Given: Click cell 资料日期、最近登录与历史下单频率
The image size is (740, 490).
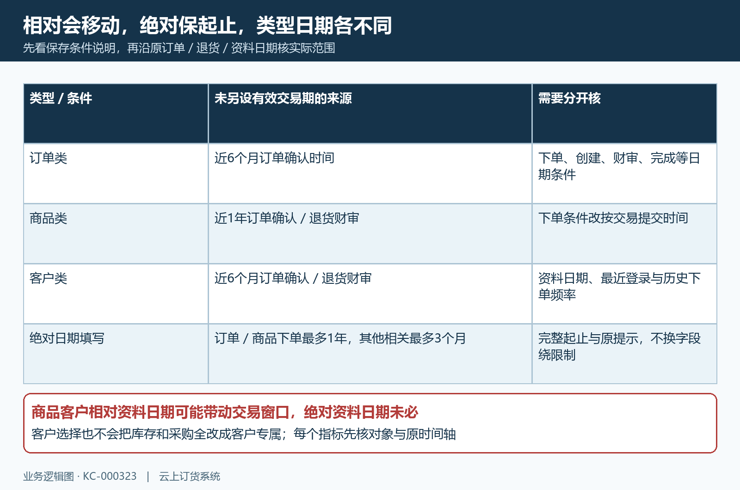Looking at the screenshot, I should pyautogui.click(x=624, y=294).
